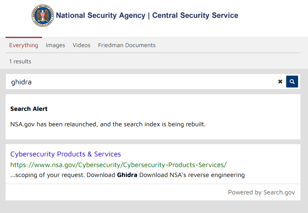The height and width of the screenshot is (213, 308).
Task: Focus the search field containing ghidra
Action: 142,82
